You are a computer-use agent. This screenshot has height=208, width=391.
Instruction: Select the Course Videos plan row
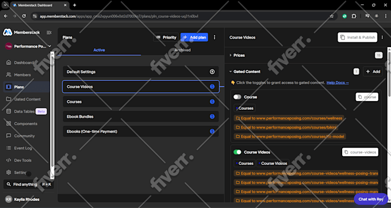[141, 87]
